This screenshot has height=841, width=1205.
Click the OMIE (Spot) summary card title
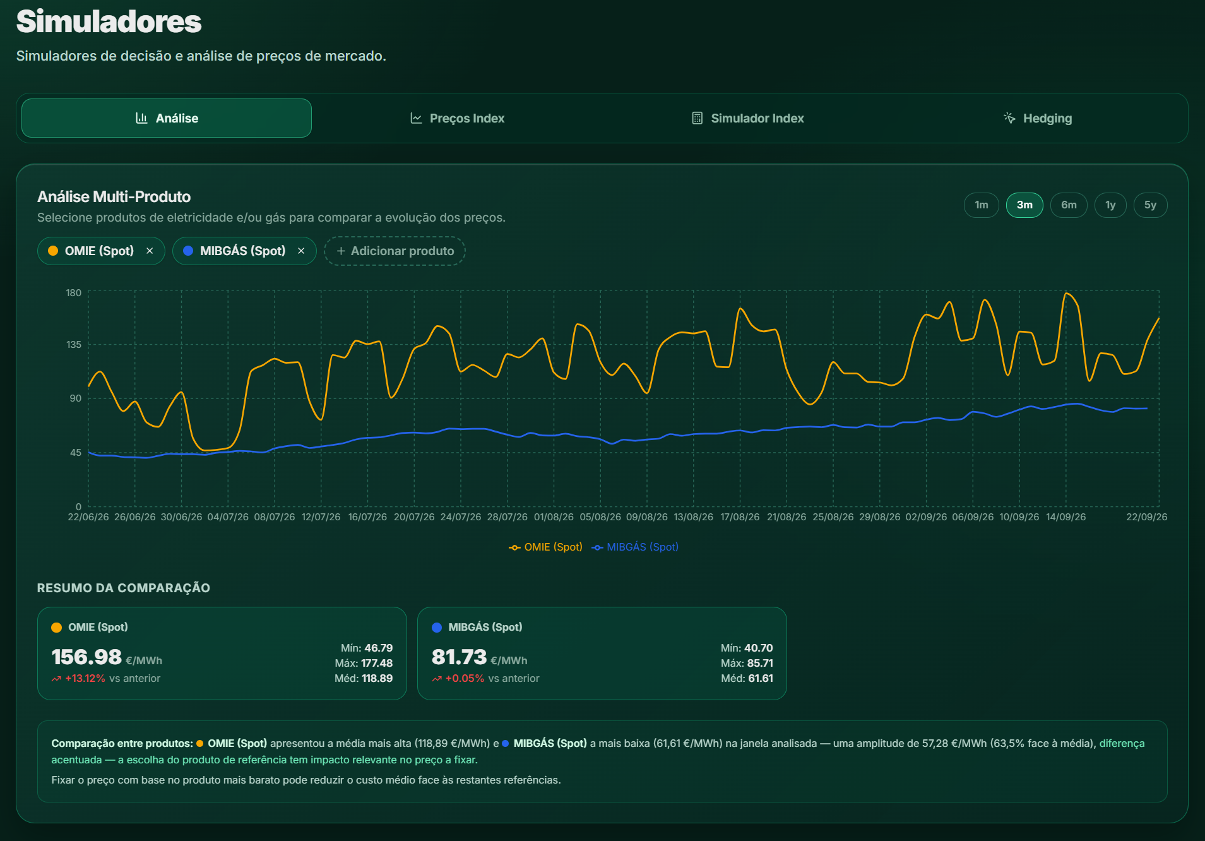coord(98,627)
